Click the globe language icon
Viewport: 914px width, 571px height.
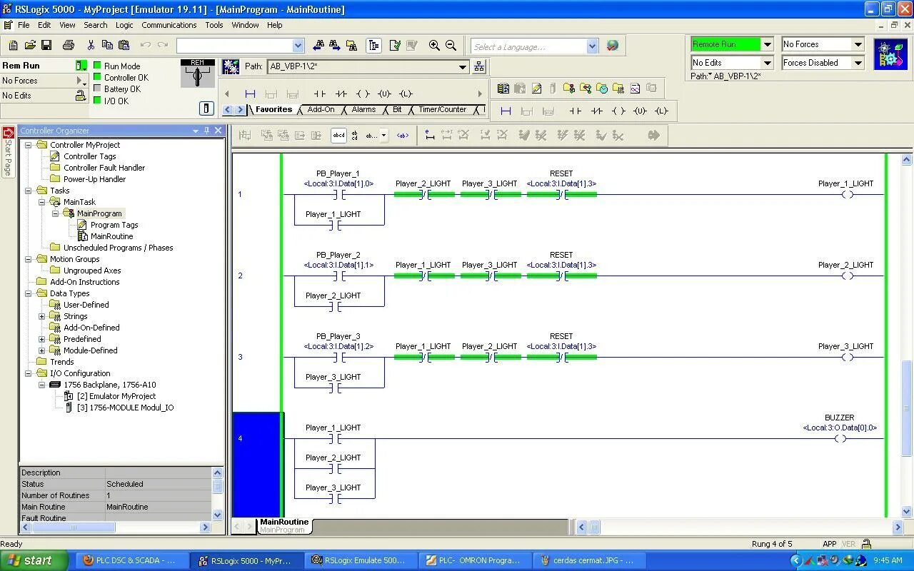coord(613,45)
